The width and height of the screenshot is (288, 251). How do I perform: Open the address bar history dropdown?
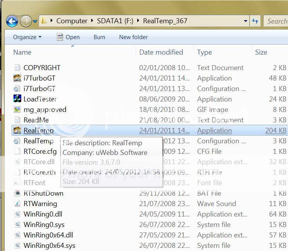(245, 21)
